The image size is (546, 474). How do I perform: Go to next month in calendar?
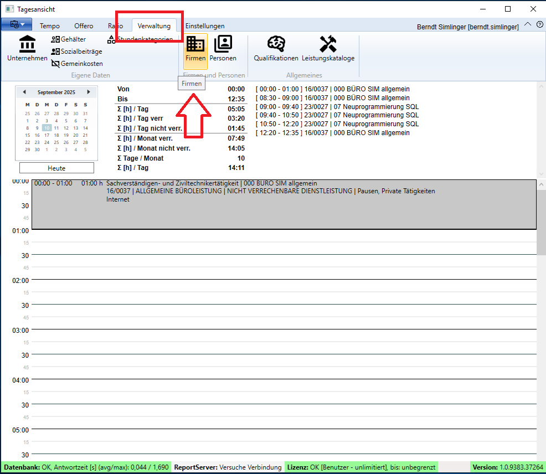tap(89, 92)
